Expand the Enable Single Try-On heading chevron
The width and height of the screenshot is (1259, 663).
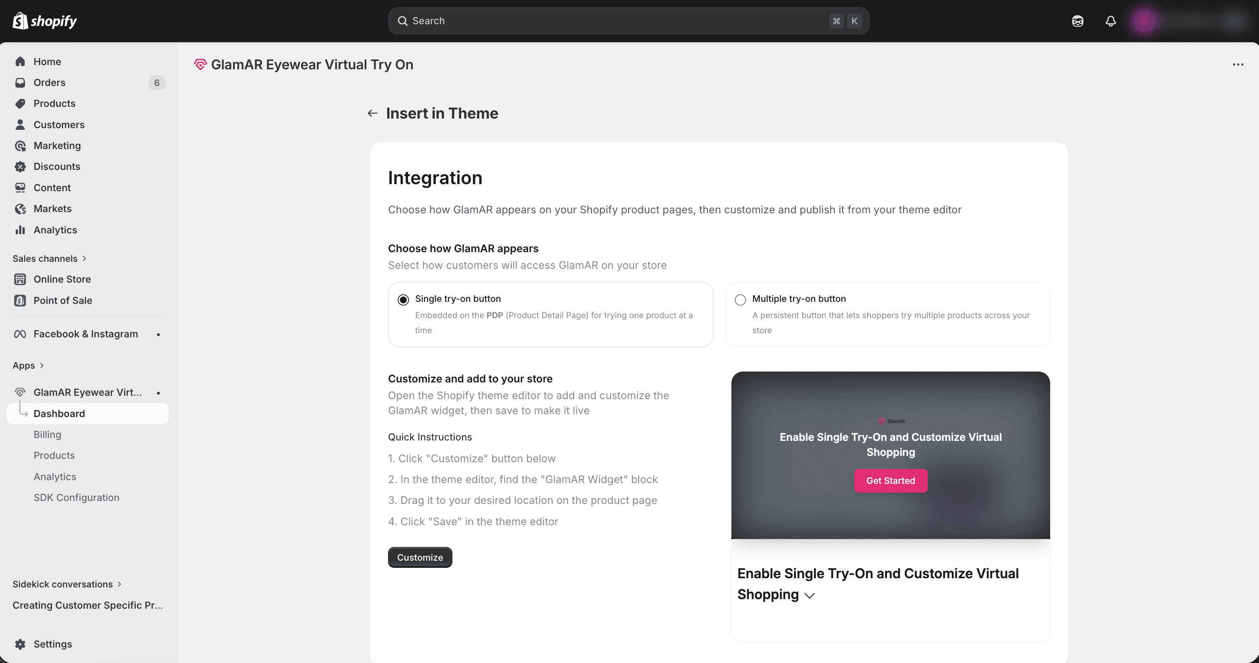point(810,596)
